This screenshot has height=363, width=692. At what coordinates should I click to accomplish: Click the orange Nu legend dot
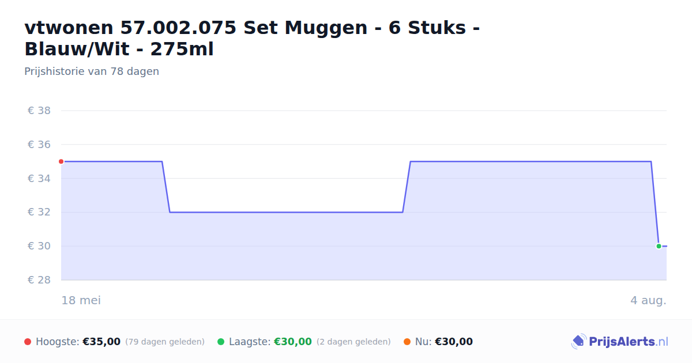(x=407, y=342)
